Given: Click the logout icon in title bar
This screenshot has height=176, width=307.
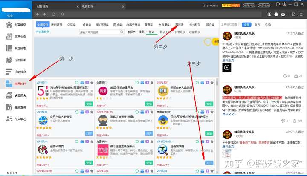Looking at the screenshot, I should pos(278,4).
